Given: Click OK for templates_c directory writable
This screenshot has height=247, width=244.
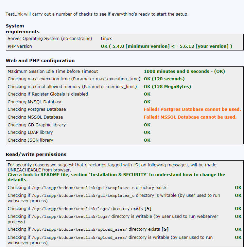Looking at the screenshot, I should click(238, 195).
